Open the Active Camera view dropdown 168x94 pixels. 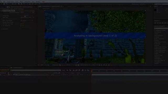click(x=85, y=65)
